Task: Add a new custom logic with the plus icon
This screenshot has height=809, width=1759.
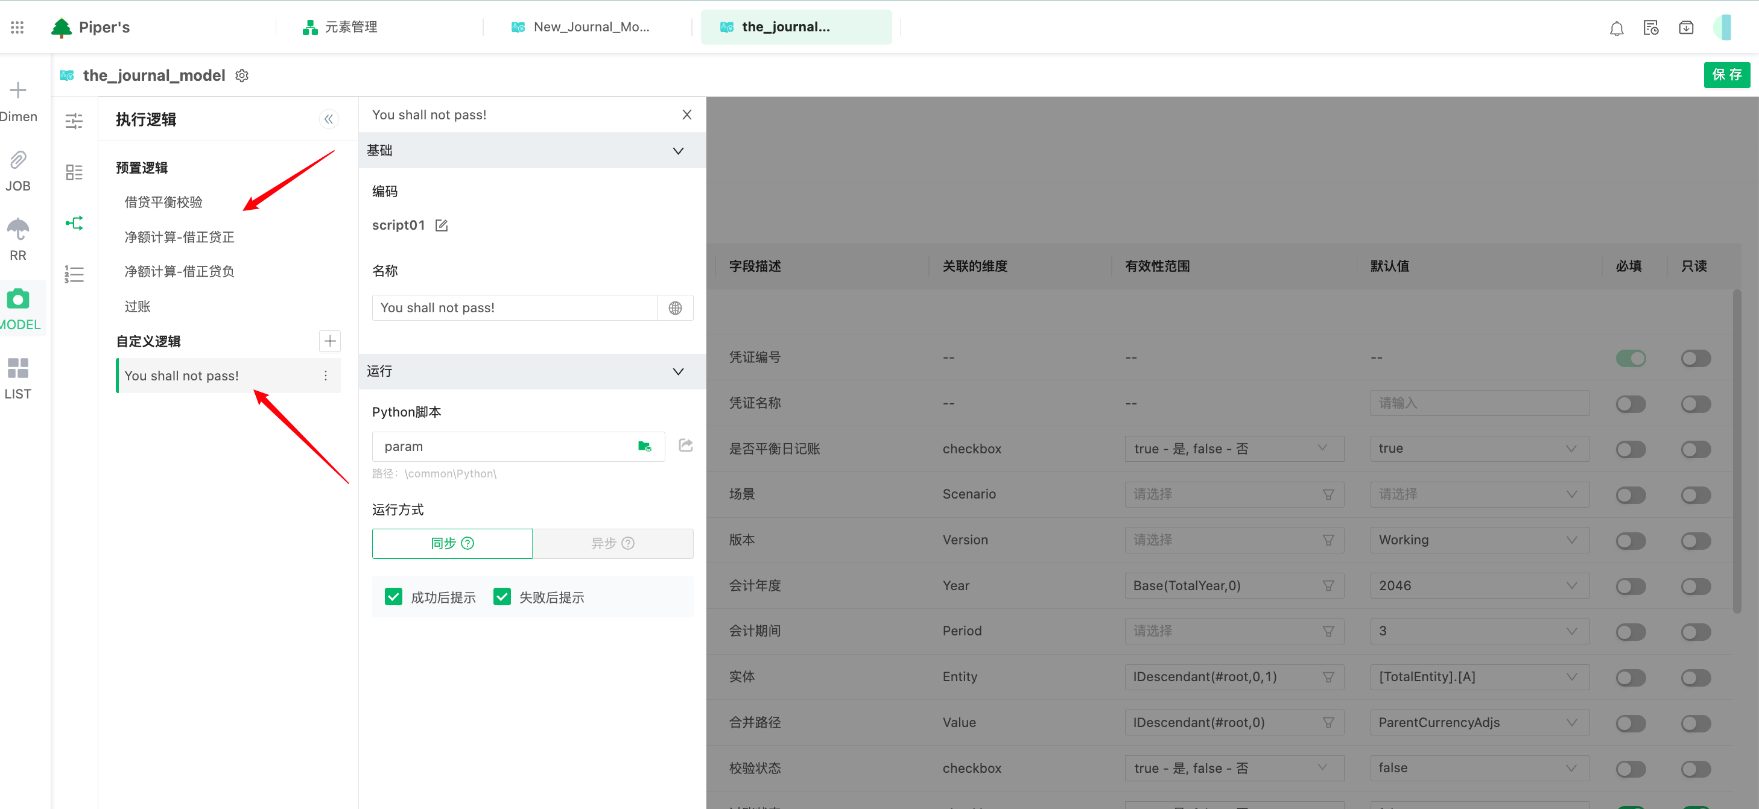Action: pos(330,341)
